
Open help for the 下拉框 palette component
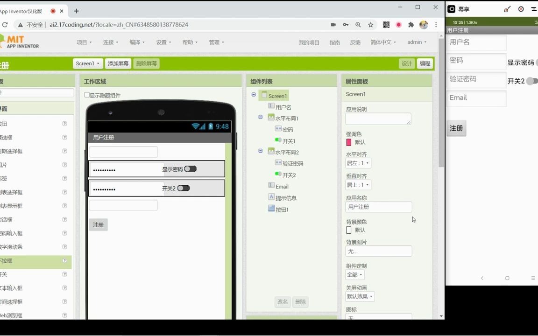pos(64,260)
